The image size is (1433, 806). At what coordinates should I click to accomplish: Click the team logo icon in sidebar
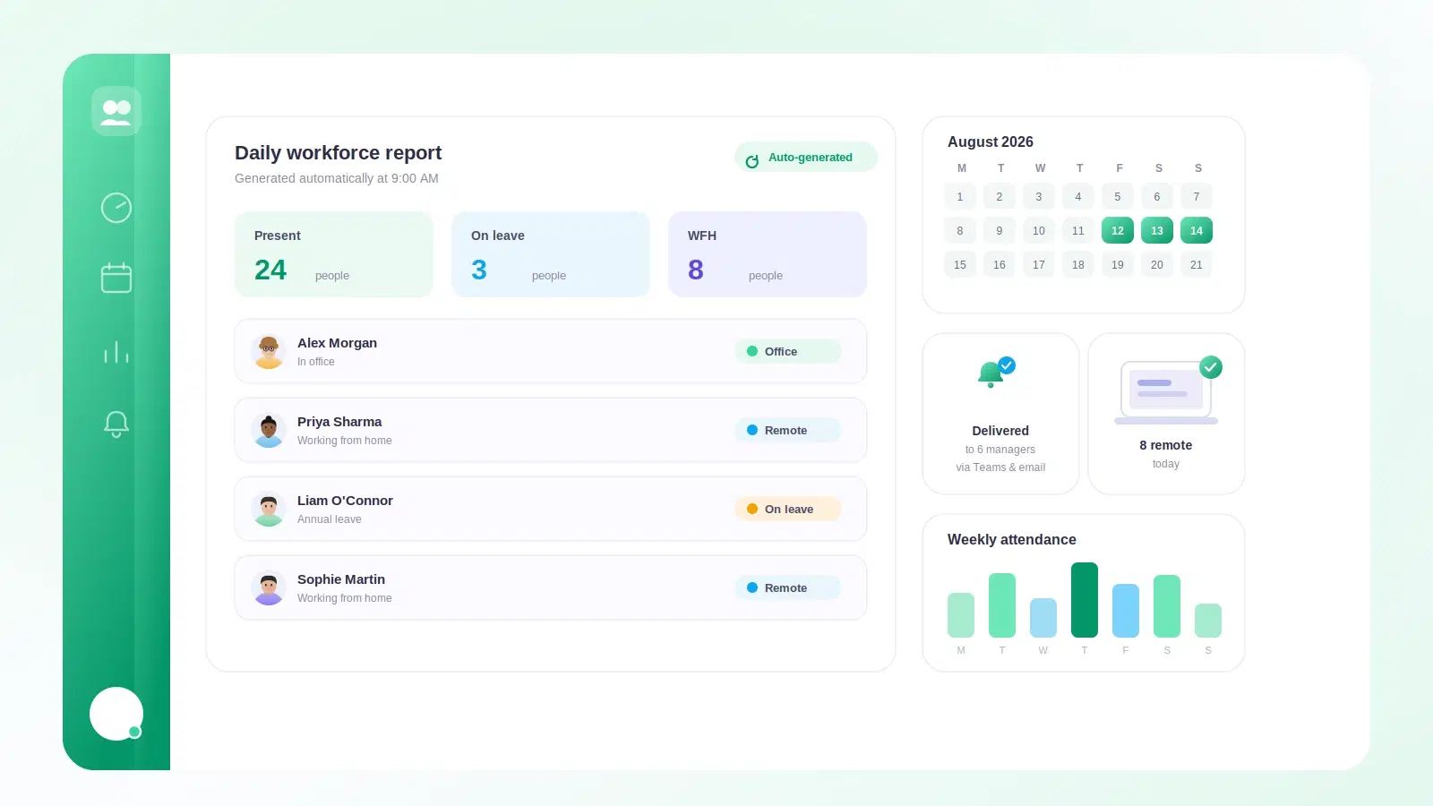point(116,111)
